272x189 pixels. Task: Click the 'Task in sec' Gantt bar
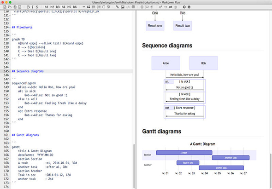click(188, 163)
